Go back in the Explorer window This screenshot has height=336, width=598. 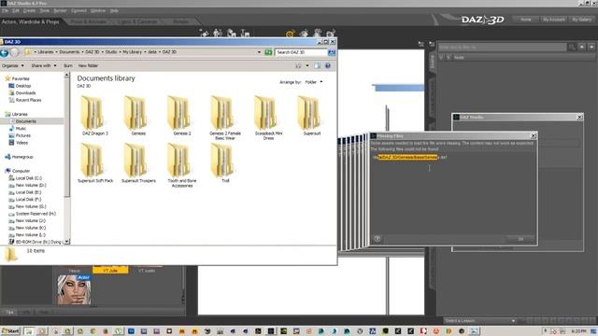4,53
